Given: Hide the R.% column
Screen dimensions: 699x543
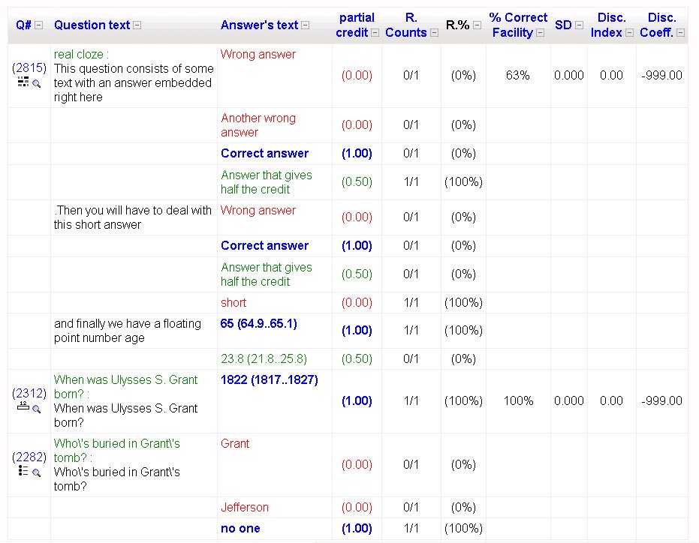Looking at the screenshot, I should coord(477,25).
